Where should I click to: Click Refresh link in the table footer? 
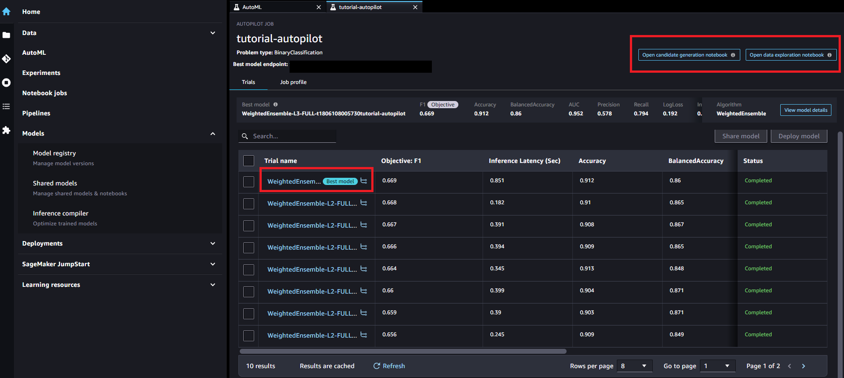pyautogui.click(x=394, y=366)
